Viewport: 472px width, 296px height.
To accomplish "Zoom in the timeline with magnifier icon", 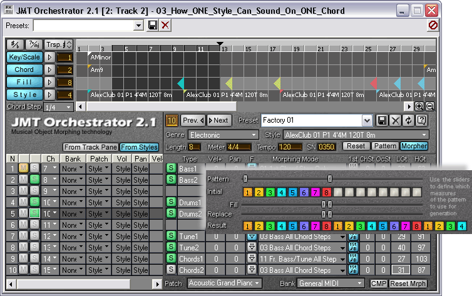I will tap(419, 106).
